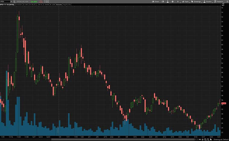Image resolution: width=229 pixels, height=141 pixels.
Task: Open the Studies menu
Action: point(208,2)
